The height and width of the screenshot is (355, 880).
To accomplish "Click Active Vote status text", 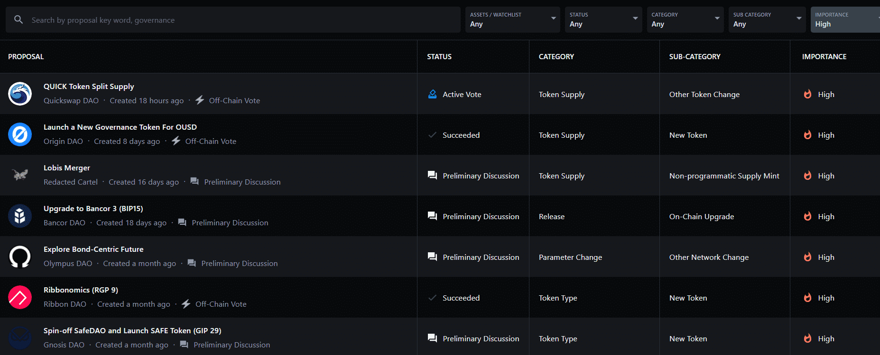I will 462,95.
